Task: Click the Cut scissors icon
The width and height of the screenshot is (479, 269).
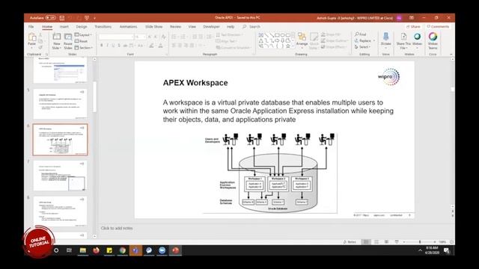Action: tap(40, 35)
